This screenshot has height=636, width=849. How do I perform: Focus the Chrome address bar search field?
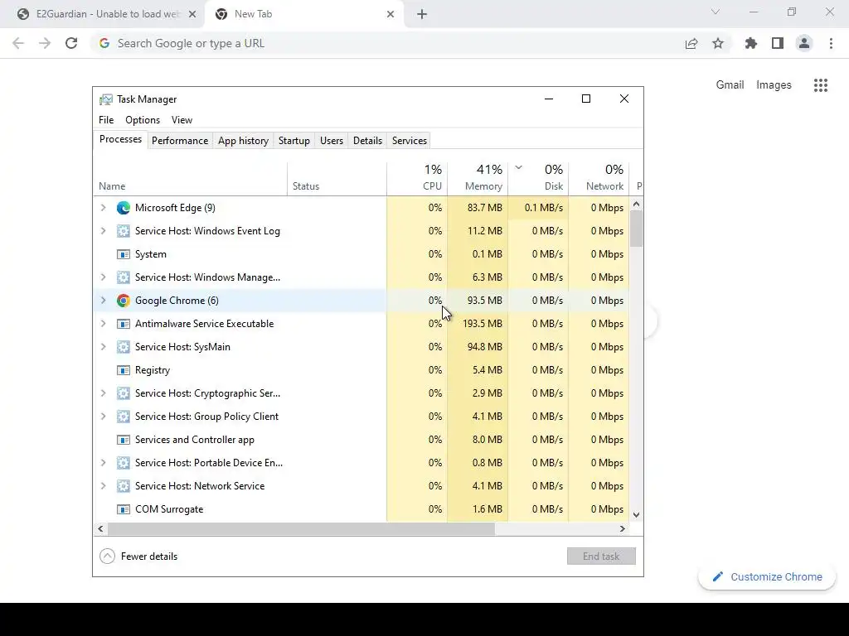390,43
